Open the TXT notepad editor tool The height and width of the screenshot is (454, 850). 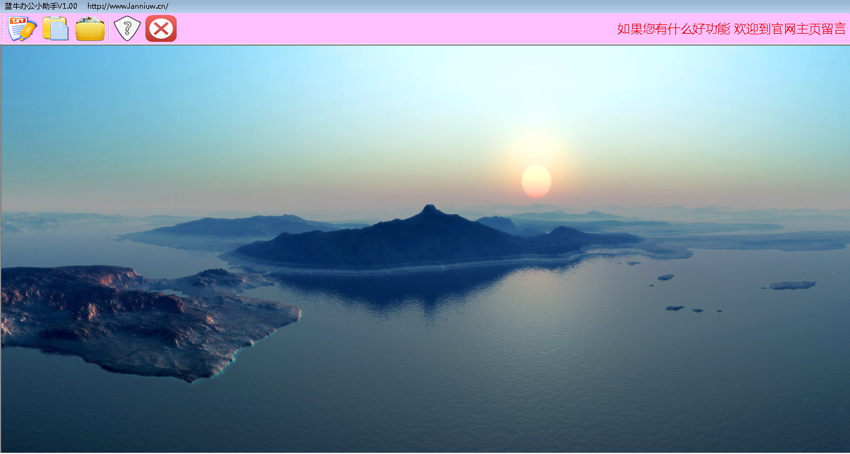(22, 29)
